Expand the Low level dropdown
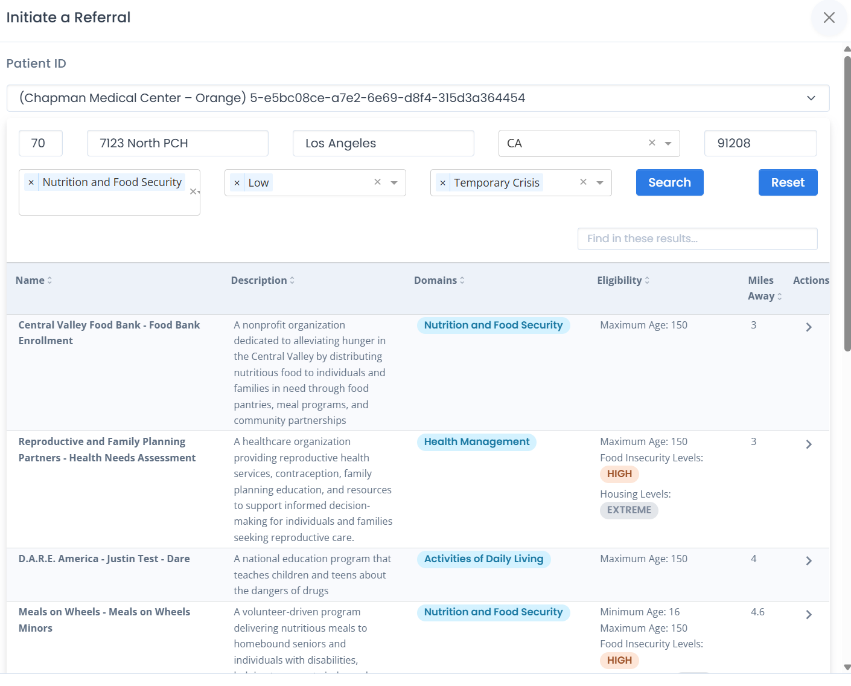 pyautogui.click(x=394, y=183)
